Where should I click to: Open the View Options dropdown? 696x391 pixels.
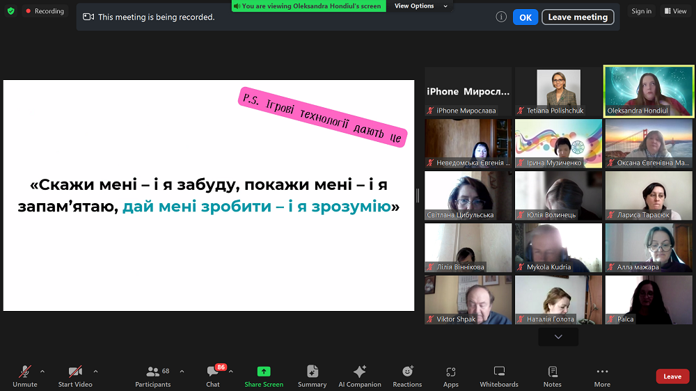point(418,6)
